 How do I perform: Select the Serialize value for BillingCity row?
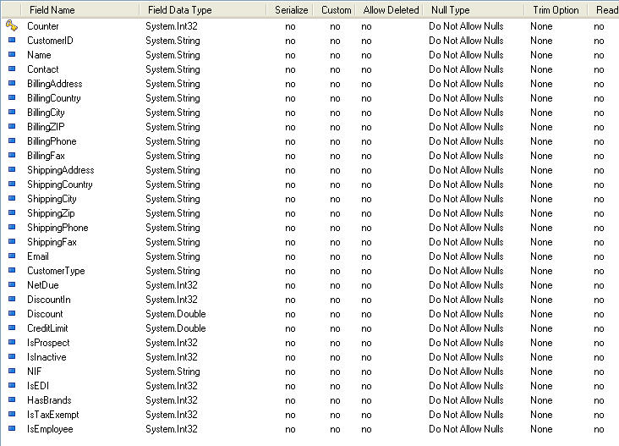coord(290,113)
